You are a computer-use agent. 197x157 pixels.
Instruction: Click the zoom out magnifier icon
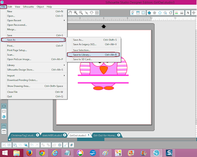click(x=81, y=13)
